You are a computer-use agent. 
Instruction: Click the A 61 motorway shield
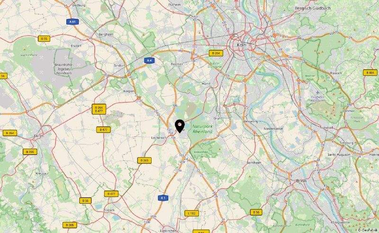[72, 22]
